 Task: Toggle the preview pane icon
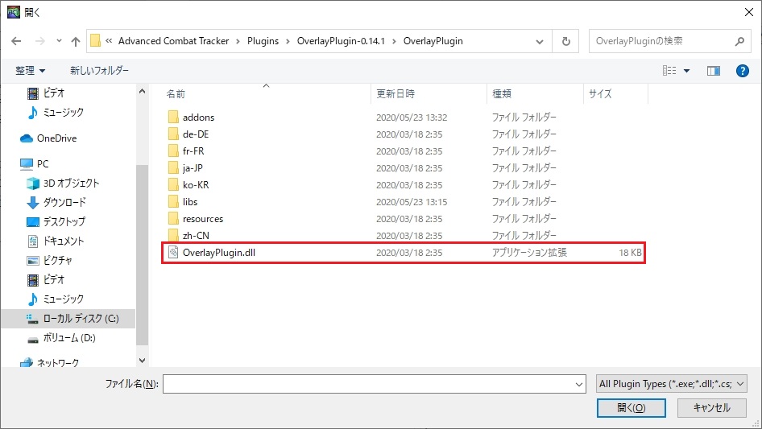pyautogui.click(x=714, y=71)
